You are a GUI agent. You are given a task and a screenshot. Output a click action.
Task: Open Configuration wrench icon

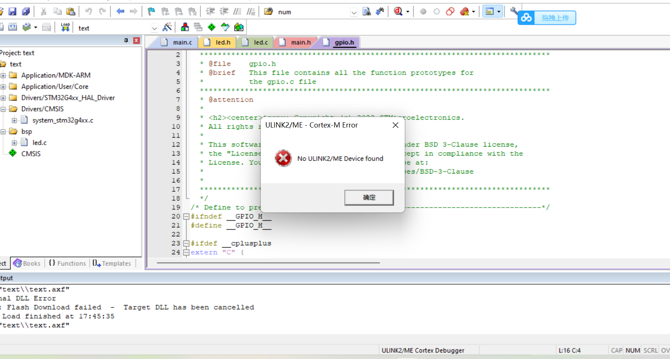coord(514,12)
